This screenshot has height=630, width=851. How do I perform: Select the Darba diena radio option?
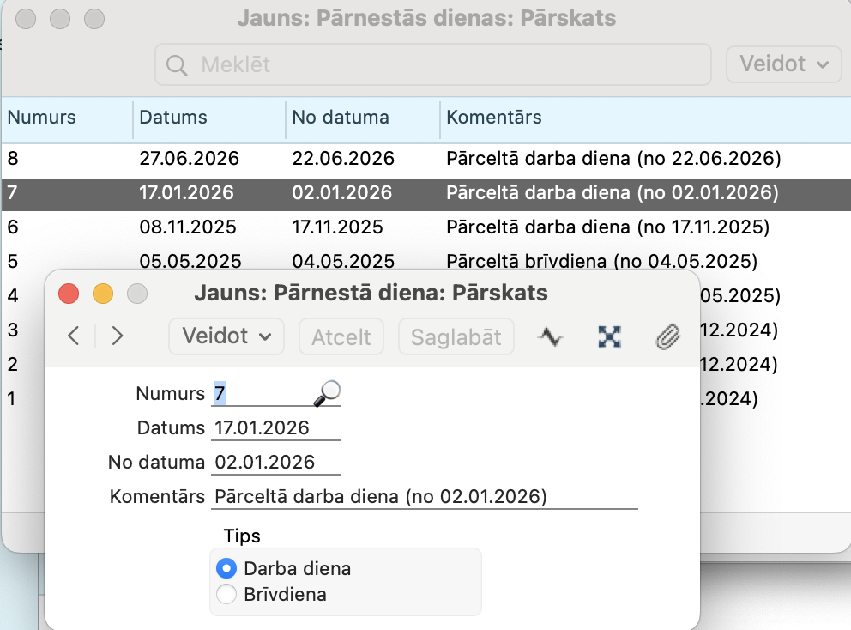coord(226,568)
